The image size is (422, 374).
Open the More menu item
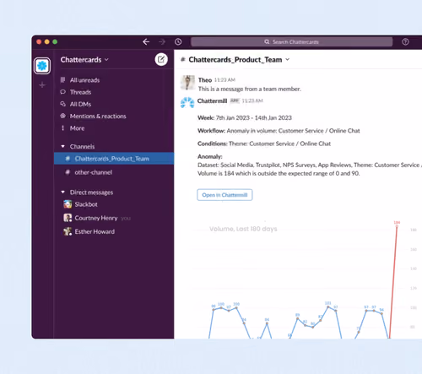coord(77,128)
